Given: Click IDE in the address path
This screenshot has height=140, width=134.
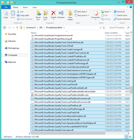Looking at the screenshot, I should coord(41,28).
